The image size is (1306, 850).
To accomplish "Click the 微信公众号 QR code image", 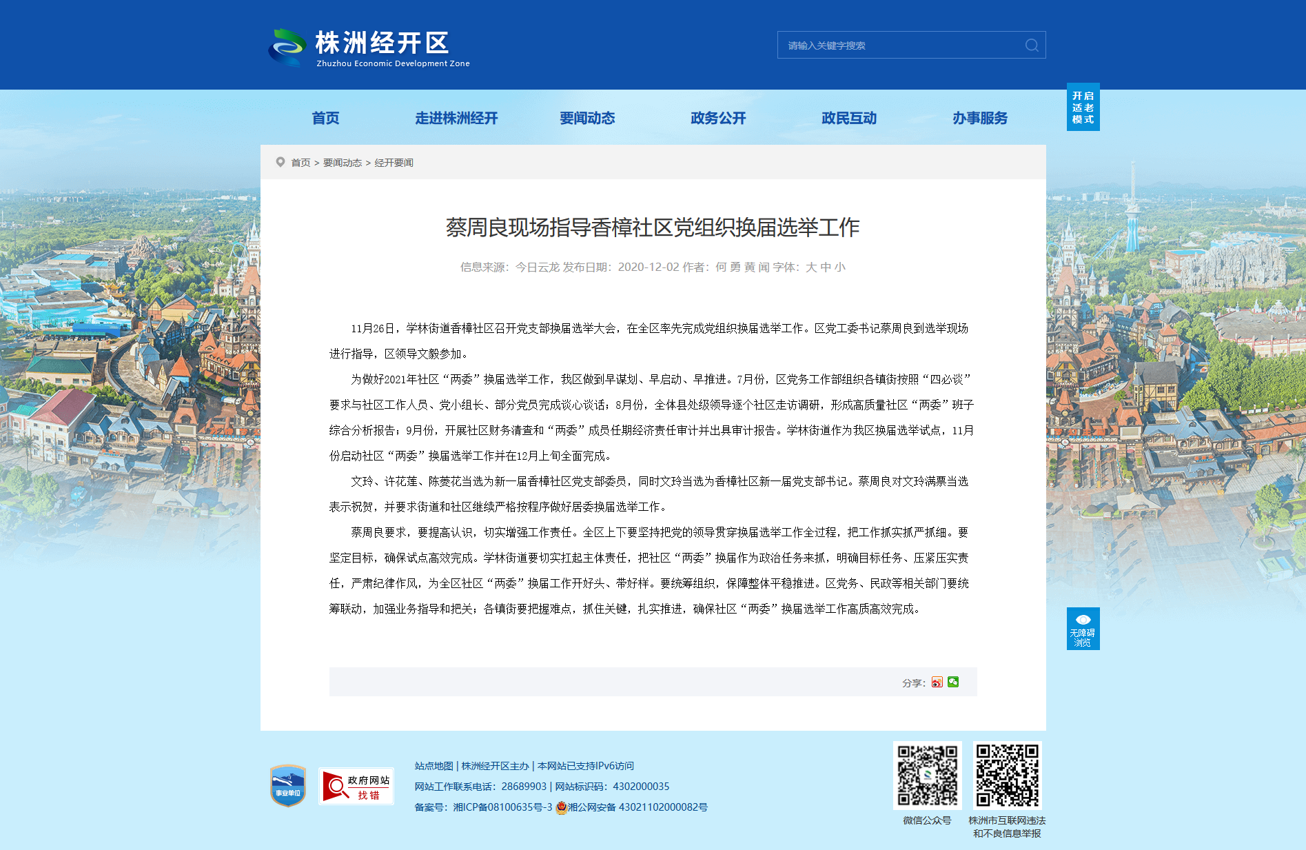I will [x=927, y=775].
